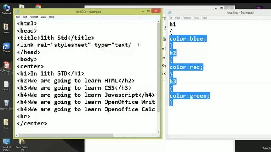
Task: Open the PDF file desktop icon
Action: coord(6,67)
